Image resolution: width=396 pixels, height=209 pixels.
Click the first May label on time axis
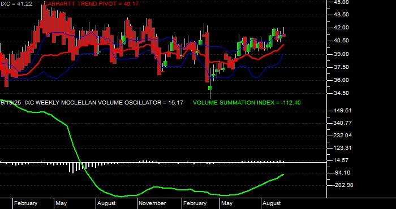click(61, 203)
